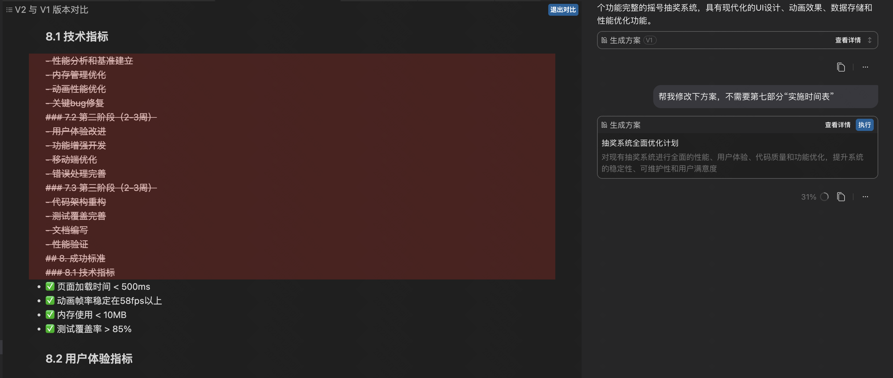
Task: Click the document icon on the second 生成方案 card
Action: point(604,125)
